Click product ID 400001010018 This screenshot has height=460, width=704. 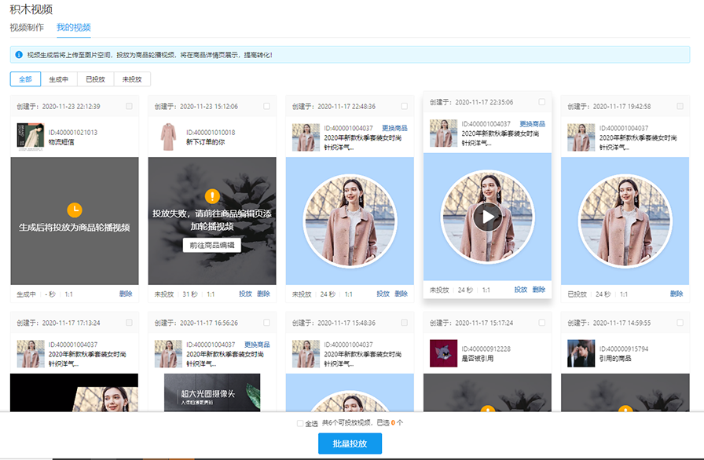coord(211,132)
